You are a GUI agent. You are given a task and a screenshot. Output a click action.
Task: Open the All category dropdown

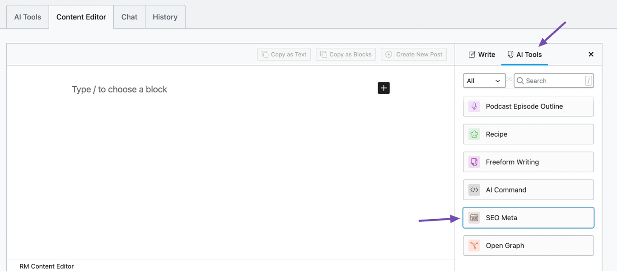coord(484,81)
